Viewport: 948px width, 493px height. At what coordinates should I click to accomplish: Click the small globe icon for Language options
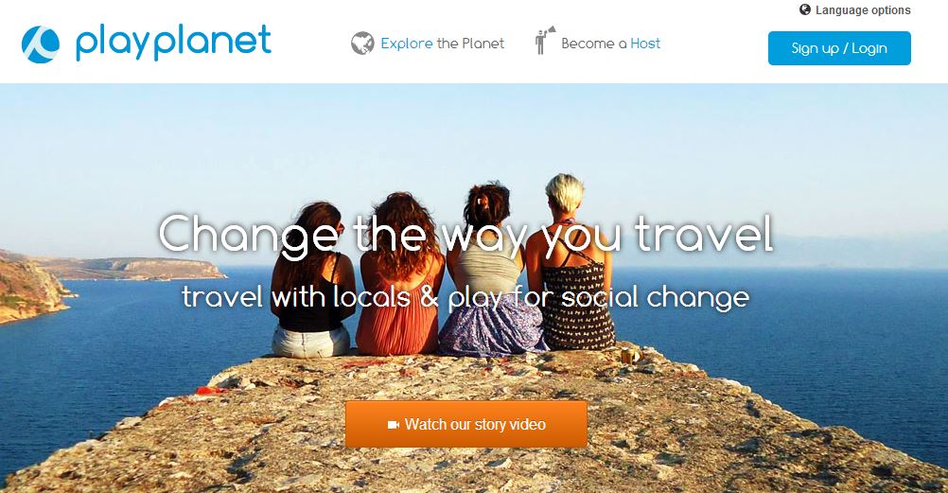coord(805,9)
